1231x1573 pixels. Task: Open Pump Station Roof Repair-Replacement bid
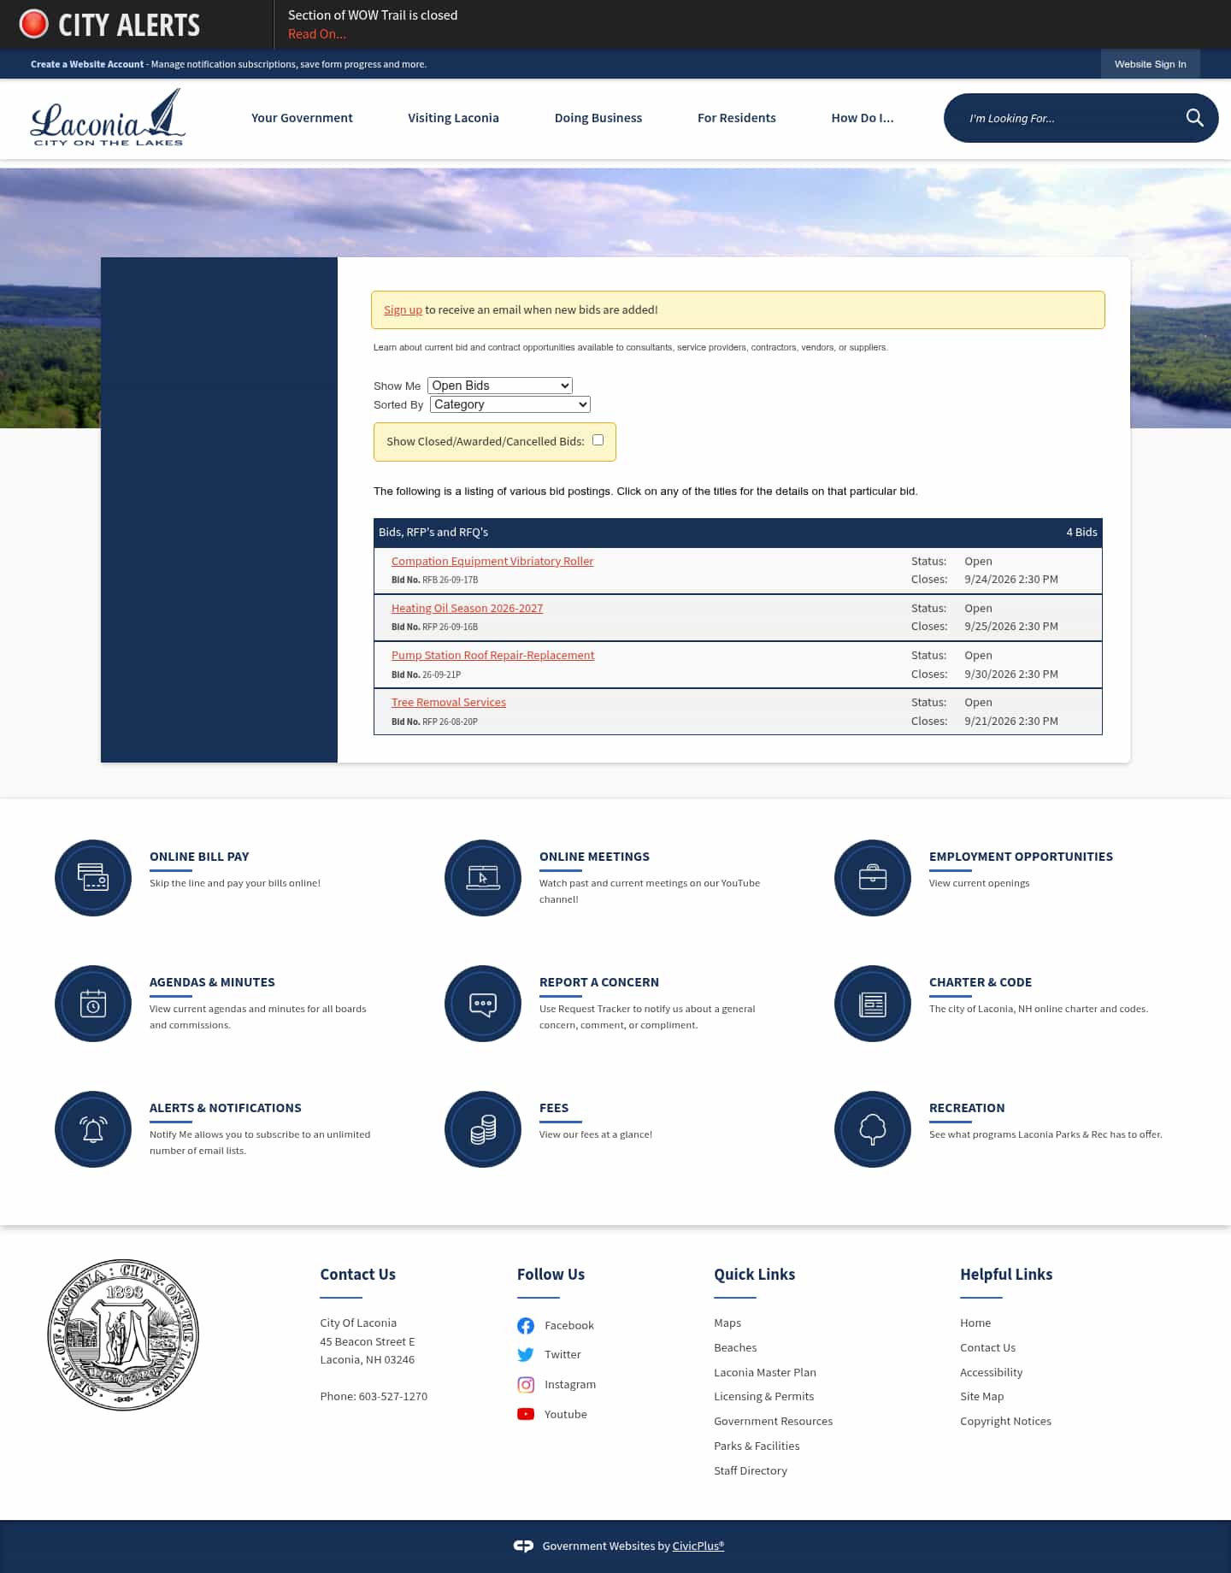tap(493, 656)
